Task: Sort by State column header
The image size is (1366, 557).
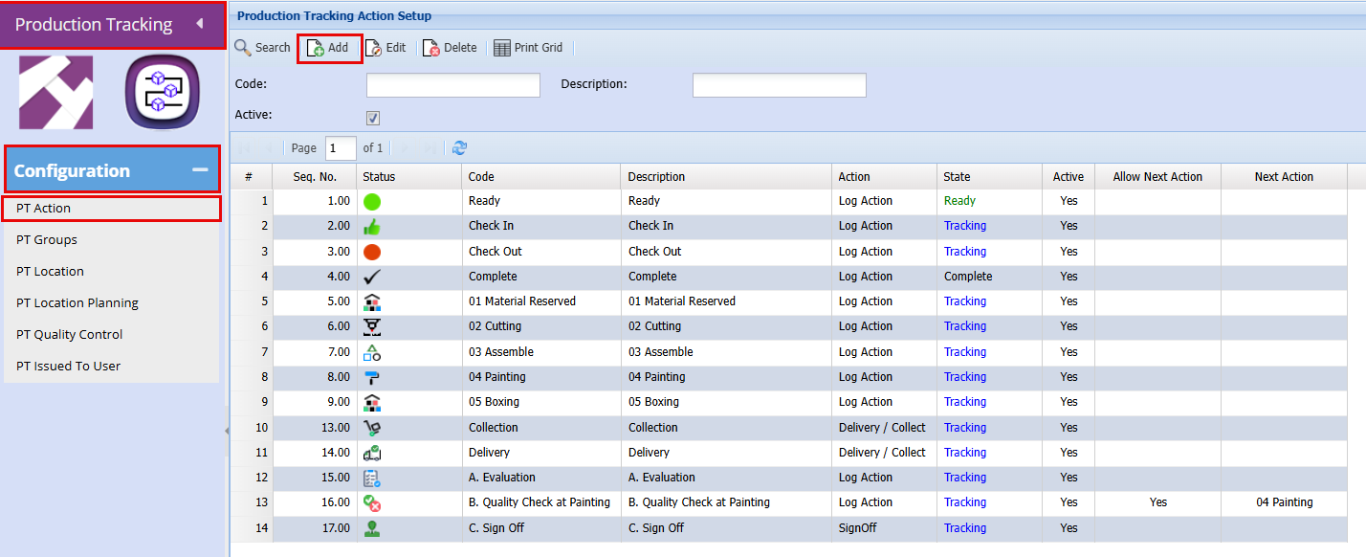Action: click(x=989, y=176)
